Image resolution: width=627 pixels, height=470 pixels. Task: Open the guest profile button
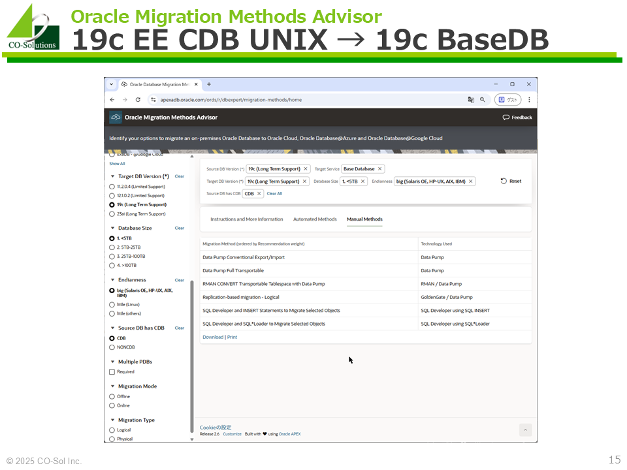pos(508,100)
